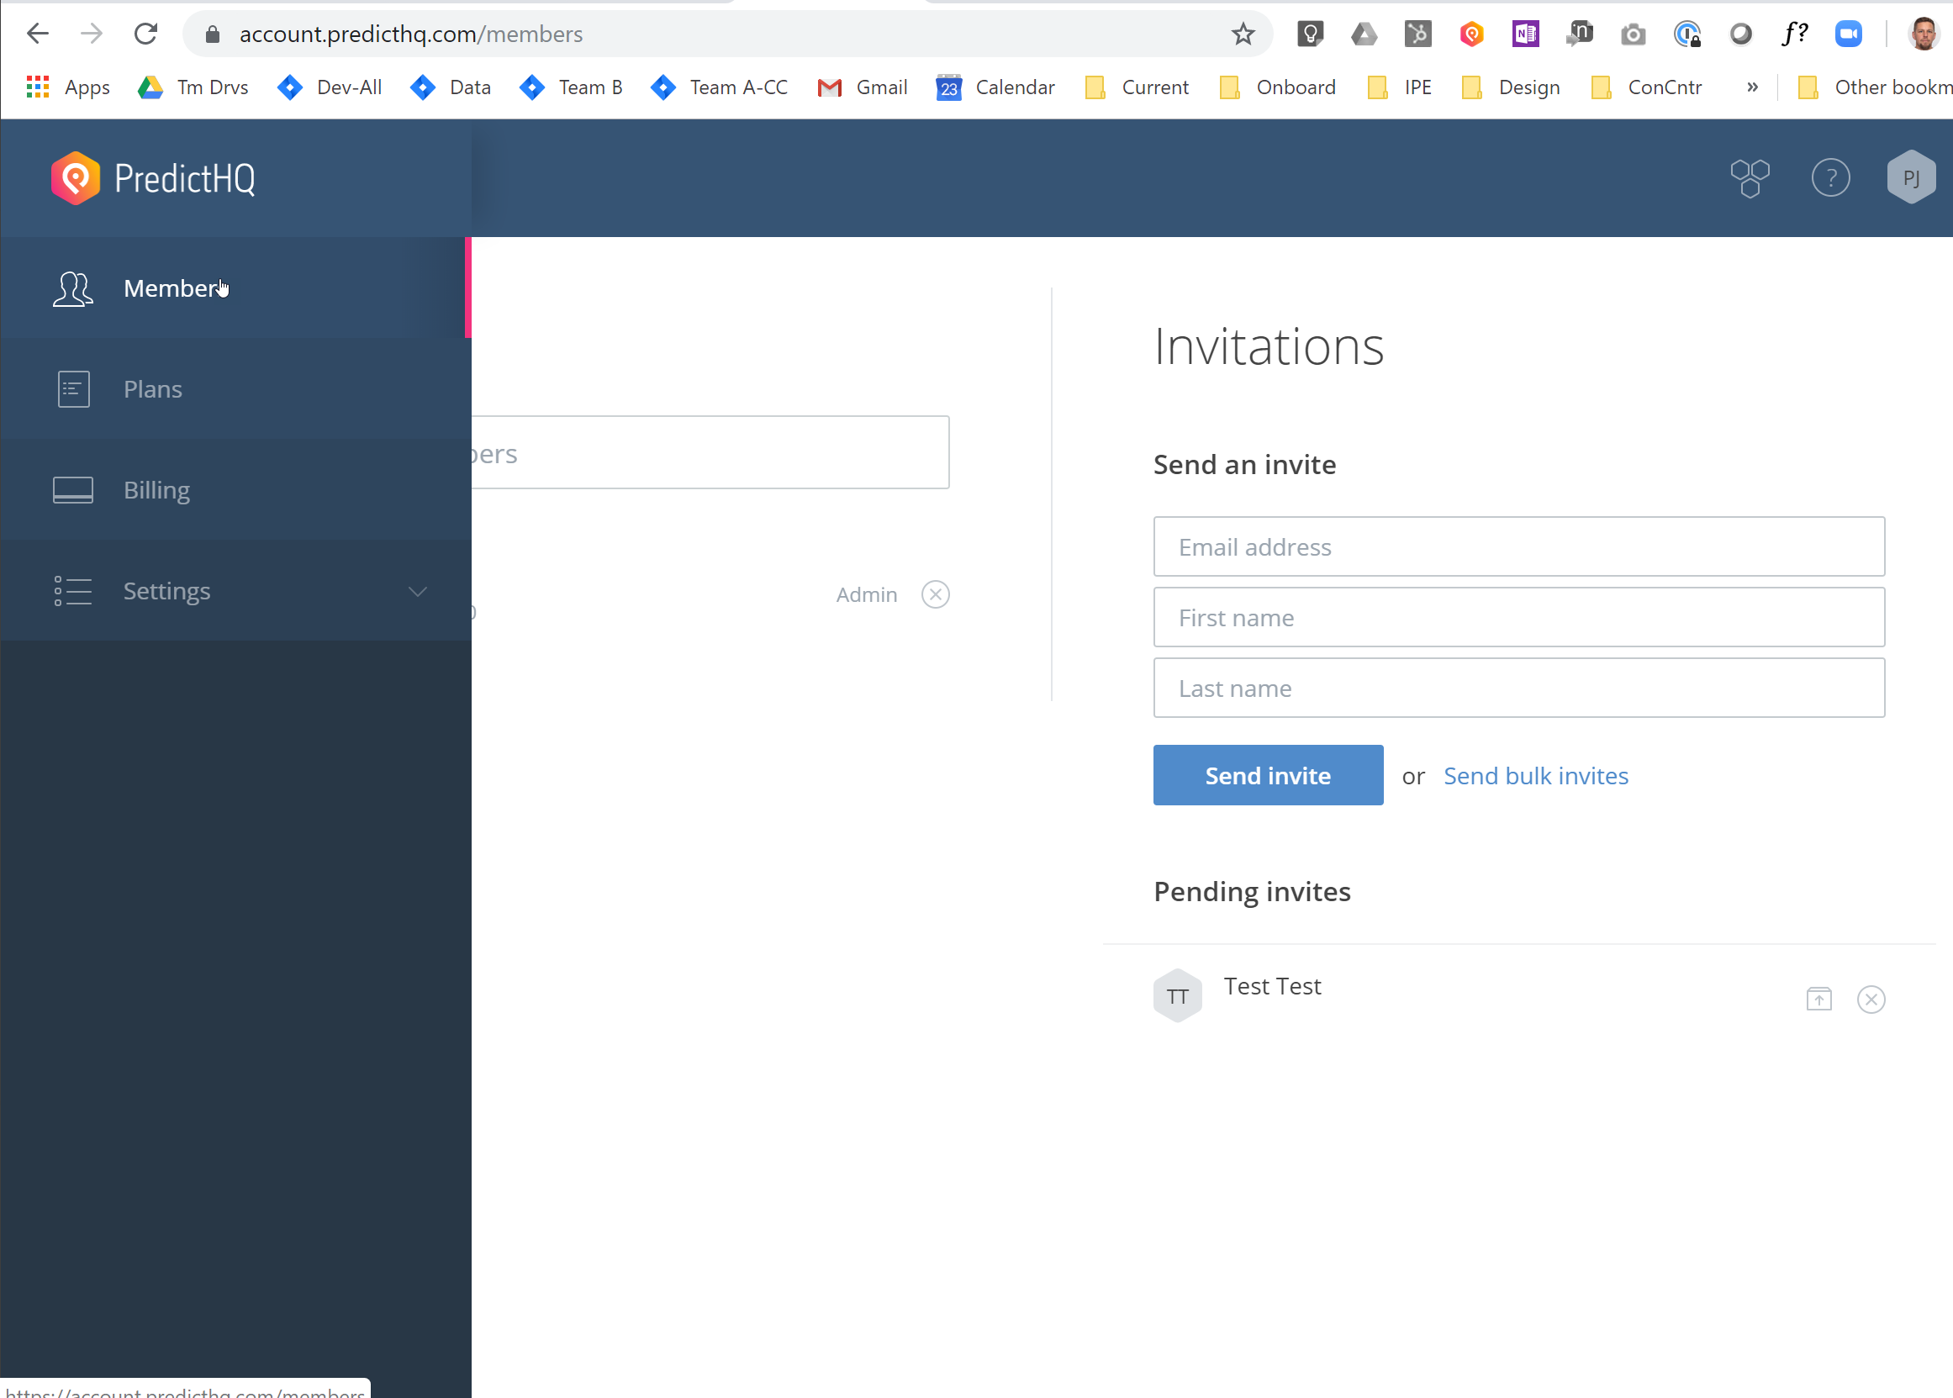
Task: Open the Settings sidebar item
Action: coord(236,590)
